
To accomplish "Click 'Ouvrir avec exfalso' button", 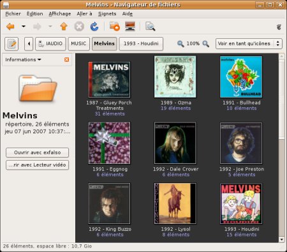I will 37,152.
